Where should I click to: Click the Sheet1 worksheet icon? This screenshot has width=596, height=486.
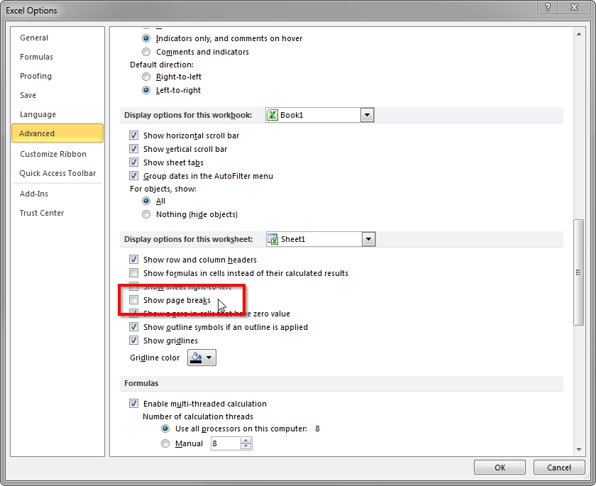coord(274,239)
